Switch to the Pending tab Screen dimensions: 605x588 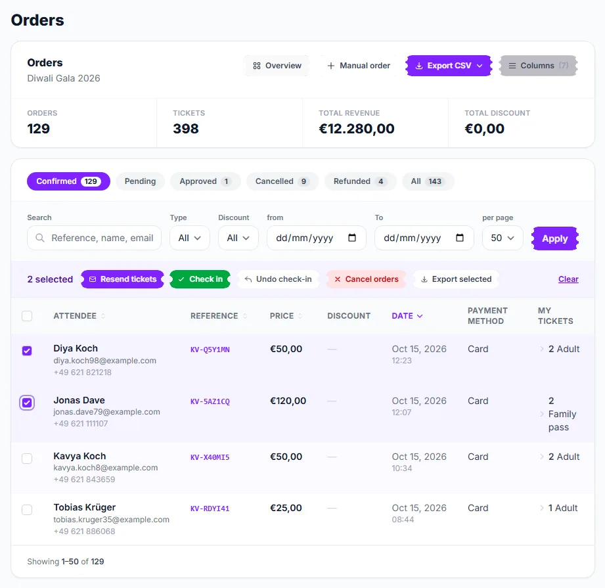[x=140, y=181]
